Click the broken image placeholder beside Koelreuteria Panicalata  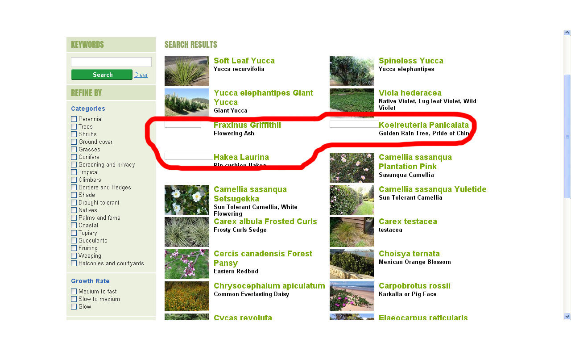(x=354, y=124)
